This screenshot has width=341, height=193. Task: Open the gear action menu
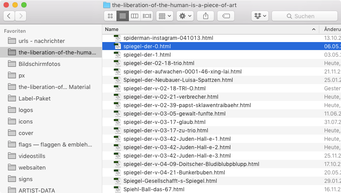[185, 16]
